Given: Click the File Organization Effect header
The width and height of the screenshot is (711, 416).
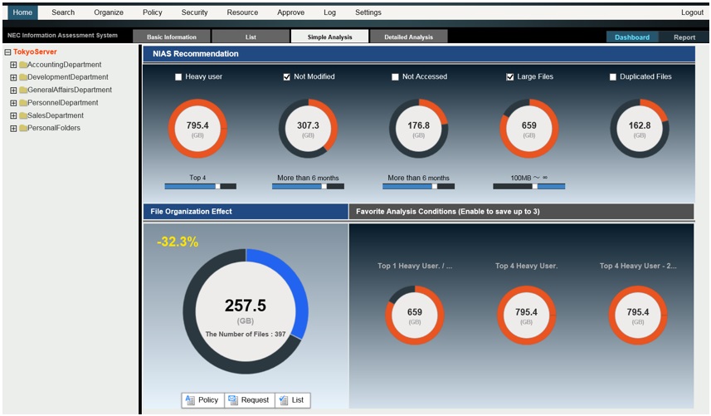Looking at the screenshot, I should (246, 212).
